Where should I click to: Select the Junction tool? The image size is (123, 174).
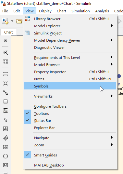pyautogui.click(x=6, y=83)
